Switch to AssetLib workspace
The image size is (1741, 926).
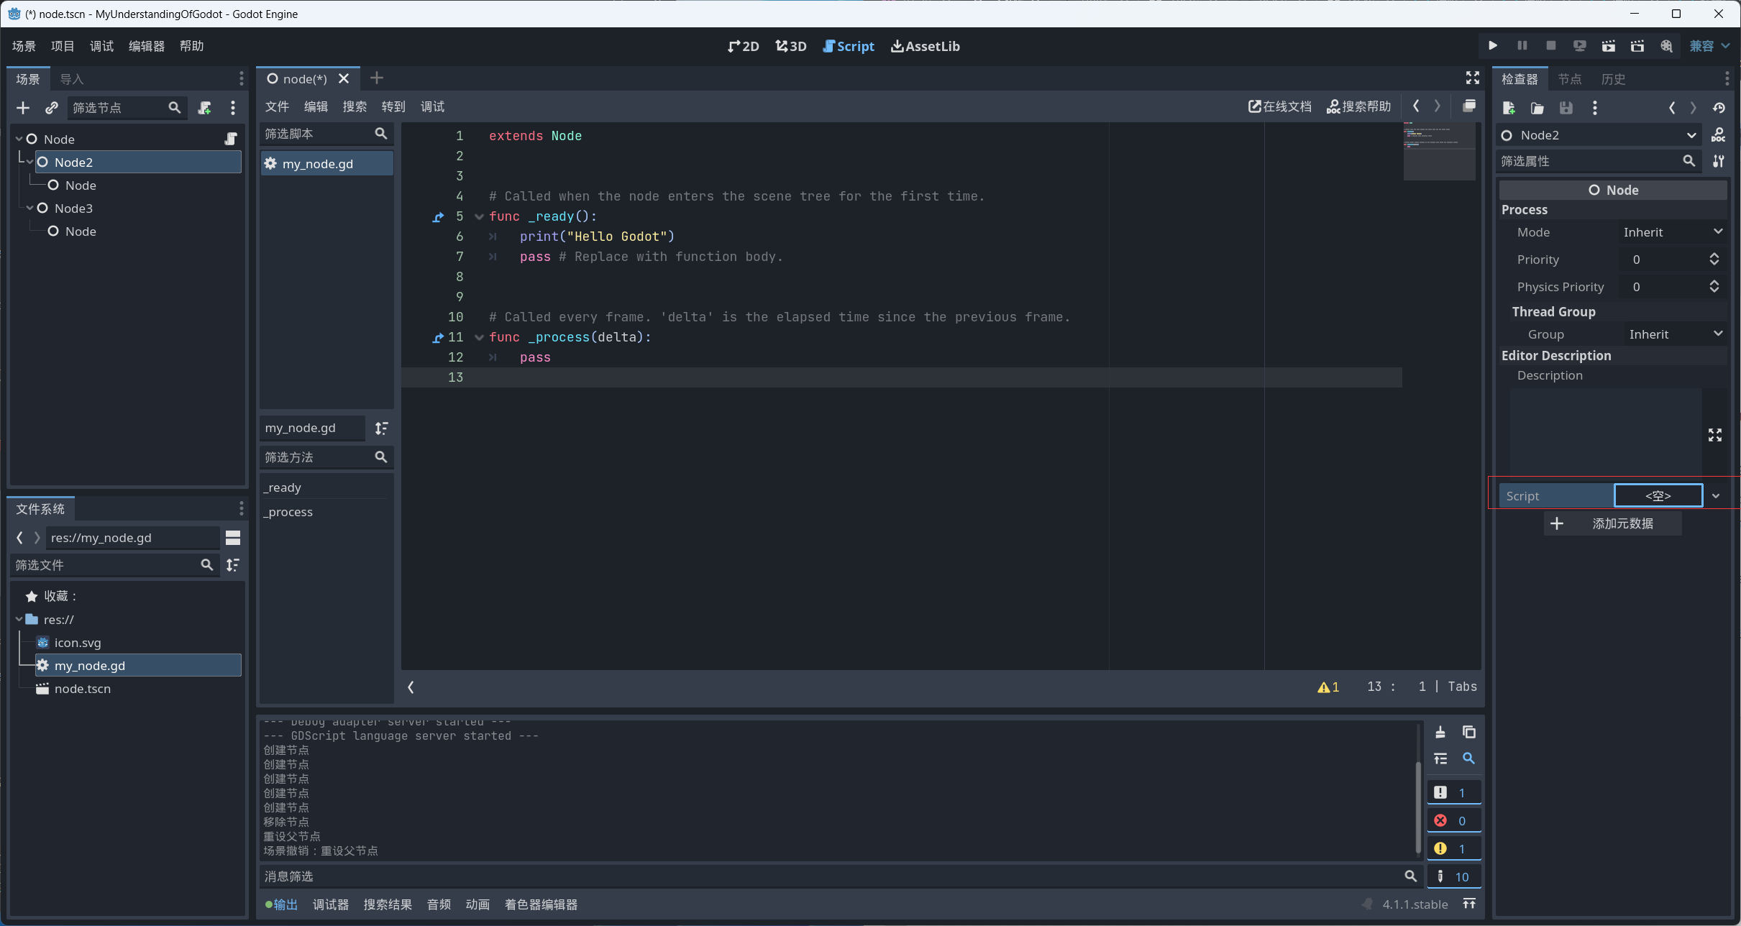pyautogui.click(x=926, y=46)
